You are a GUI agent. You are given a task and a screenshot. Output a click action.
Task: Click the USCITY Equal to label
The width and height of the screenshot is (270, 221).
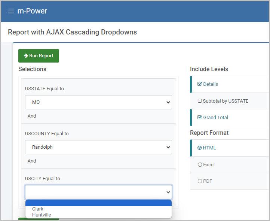[43, 179]
